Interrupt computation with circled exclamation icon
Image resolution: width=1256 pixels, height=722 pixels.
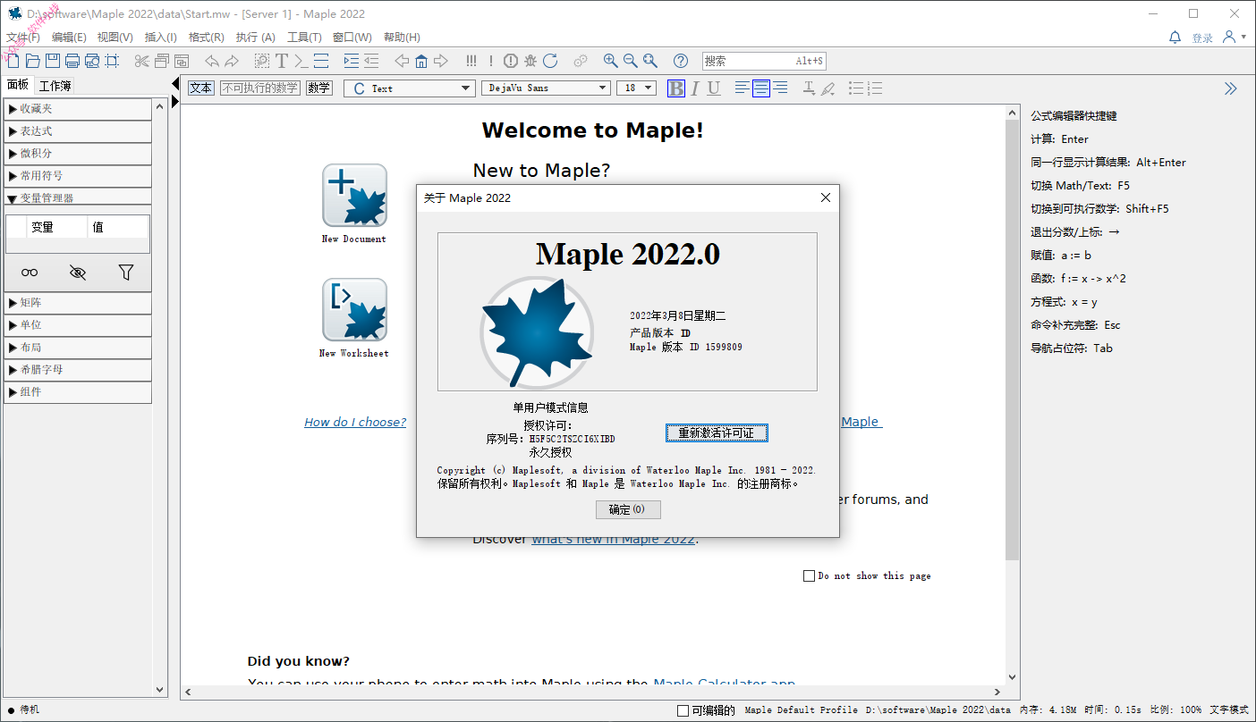511,61
